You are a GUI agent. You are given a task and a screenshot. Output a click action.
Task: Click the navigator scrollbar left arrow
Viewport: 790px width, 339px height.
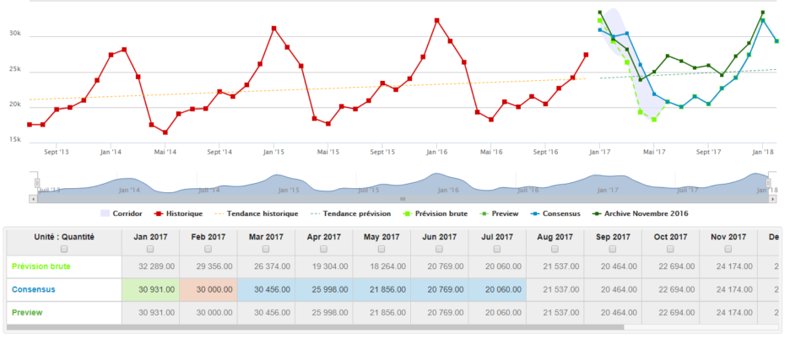[33, 199]
